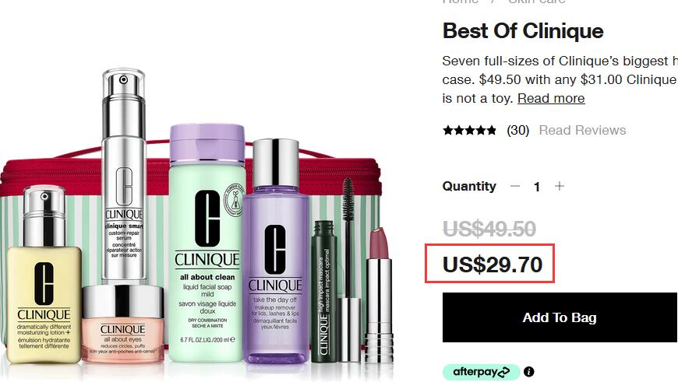The width and height of the screenshot is (678, 382).
Task: Open the Afterpay info icon
Action: [529, 372]
